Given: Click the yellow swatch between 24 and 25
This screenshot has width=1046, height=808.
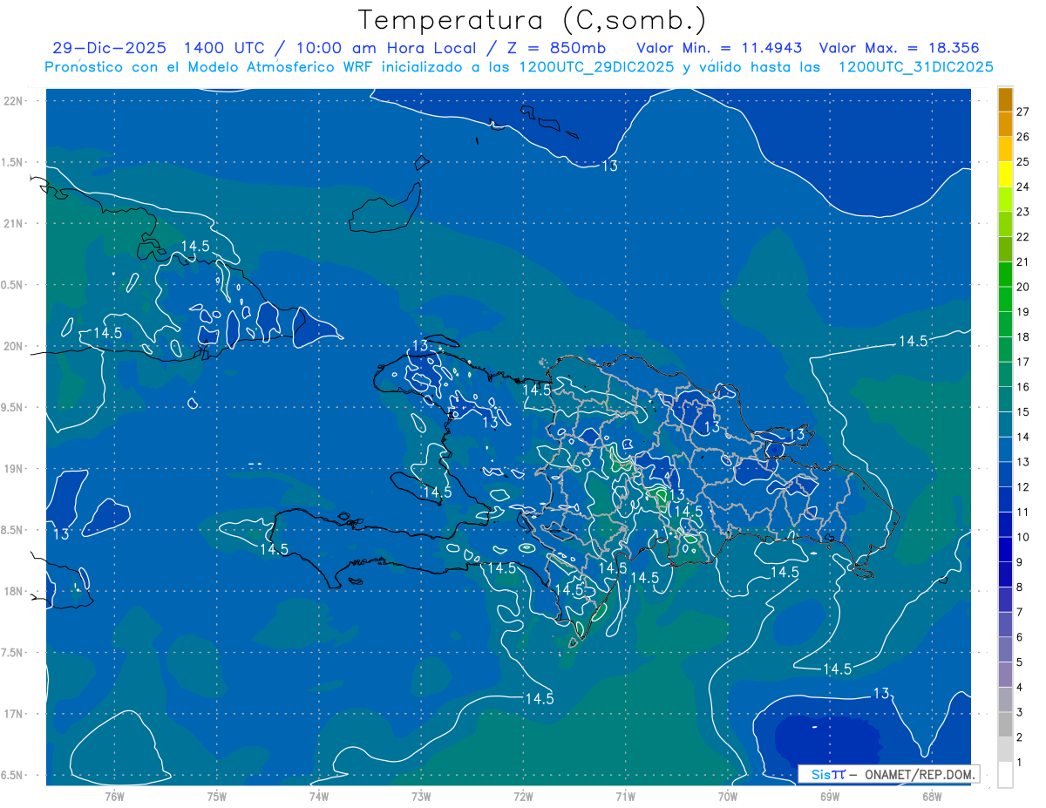Looking at the screenshot, I should pos(1005,174).
